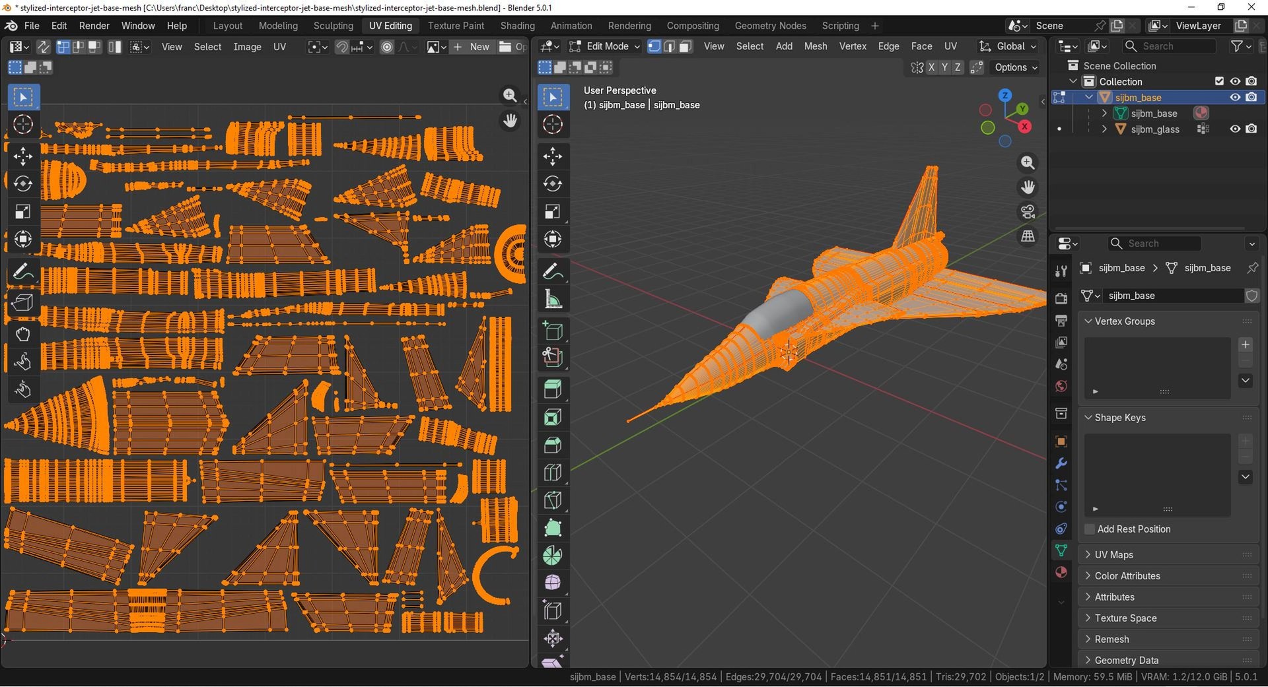Select the Inset Faces tool in 3D viewport

pyautogui.click(x=553, y=417)
